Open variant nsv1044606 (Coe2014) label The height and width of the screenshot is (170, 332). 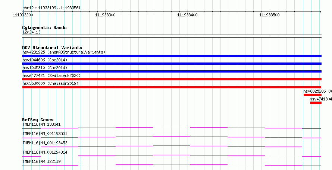click(45, 60)
